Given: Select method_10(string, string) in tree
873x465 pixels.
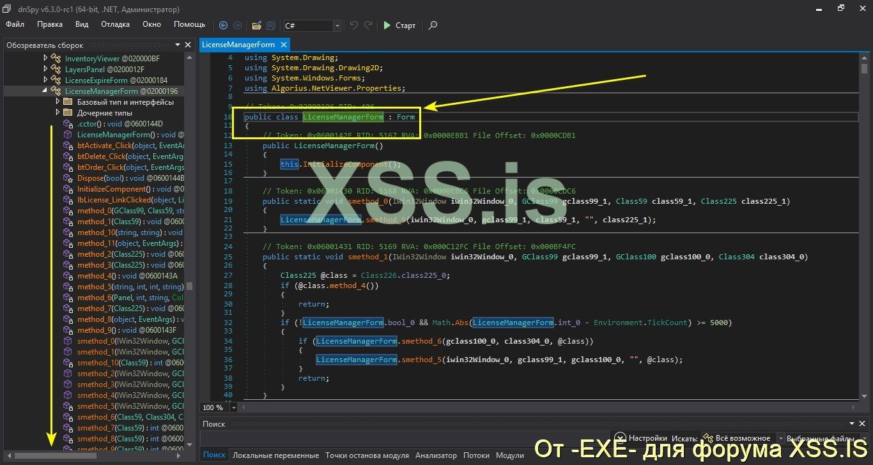Looking at the screenshot, I should click(x=130, y=232).
